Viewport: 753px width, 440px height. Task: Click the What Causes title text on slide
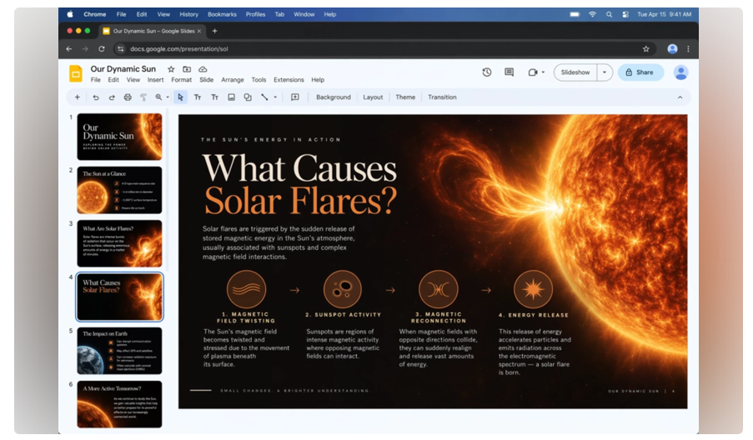[299, 168]
